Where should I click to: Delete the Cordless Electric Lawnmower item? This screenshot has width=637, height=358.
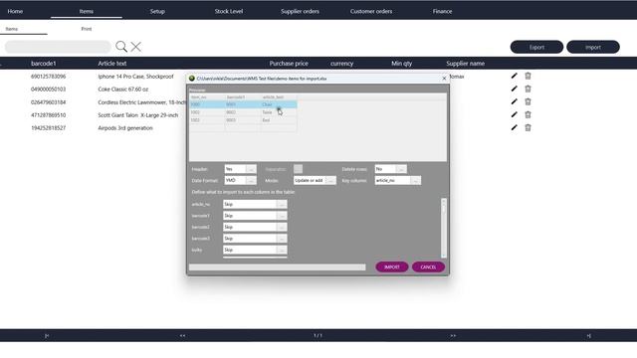tap(528, 101)
